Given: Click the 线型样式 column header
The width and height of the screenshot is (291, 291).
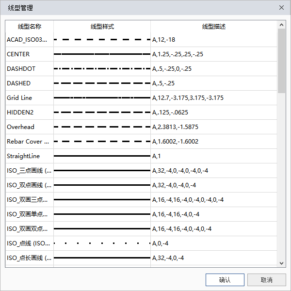Looking at the screenshot, I should (x=102, y=27).
